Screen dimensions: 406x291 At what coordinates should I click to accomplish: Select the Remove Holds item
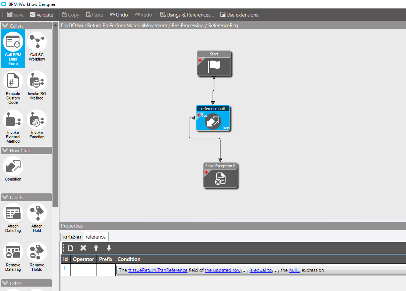(37, 257)
